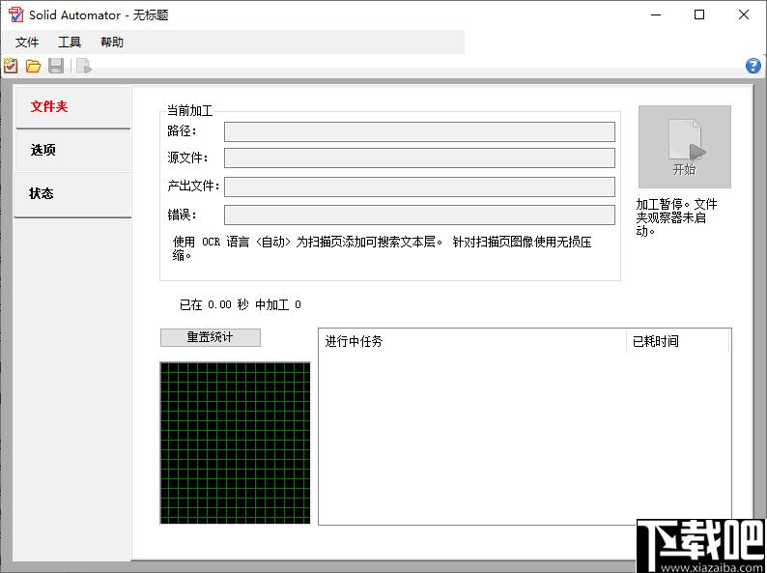
Task: Click the green grid performance graph
Action: pyautogui.click(x=236, y=443)
